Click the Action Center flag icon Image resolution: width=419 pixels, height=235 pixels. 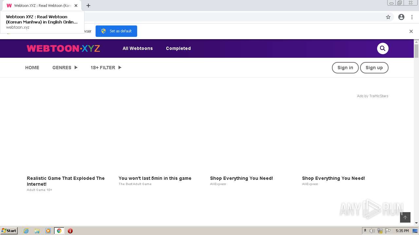coord(388,231)
